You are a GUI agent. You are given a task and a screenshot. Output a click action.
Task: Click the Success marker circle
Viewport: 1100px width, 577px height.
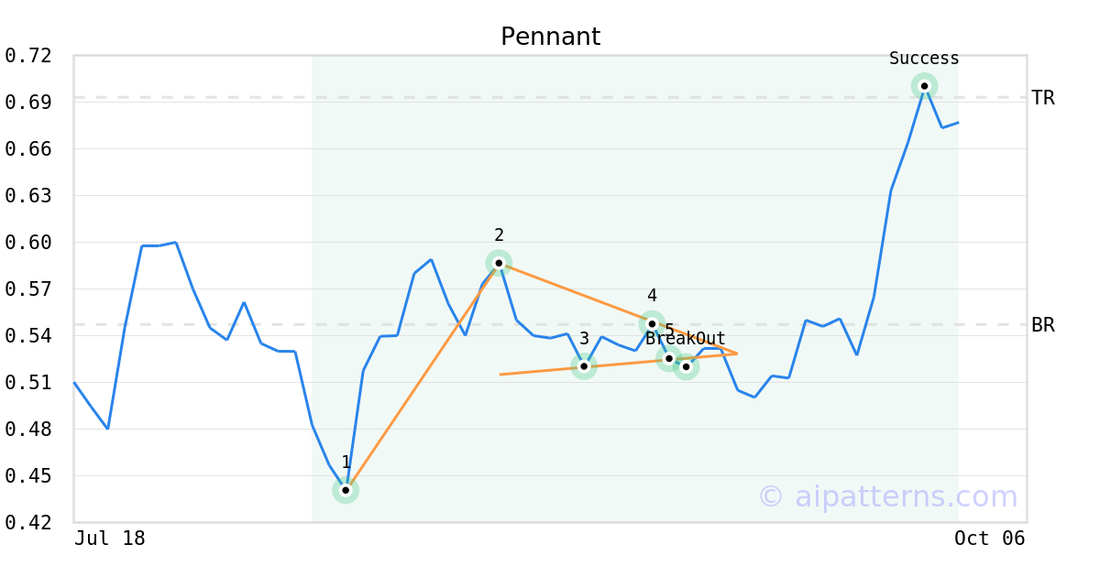tap(924, 86)
